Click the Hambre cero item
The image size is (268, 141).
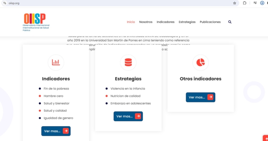click(x=53, y=96)
